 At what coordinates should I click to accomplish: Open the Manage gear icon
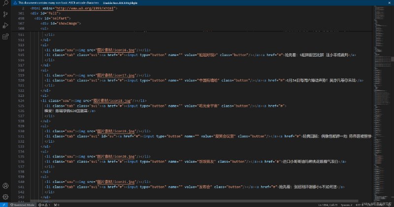tap(5, 196)
